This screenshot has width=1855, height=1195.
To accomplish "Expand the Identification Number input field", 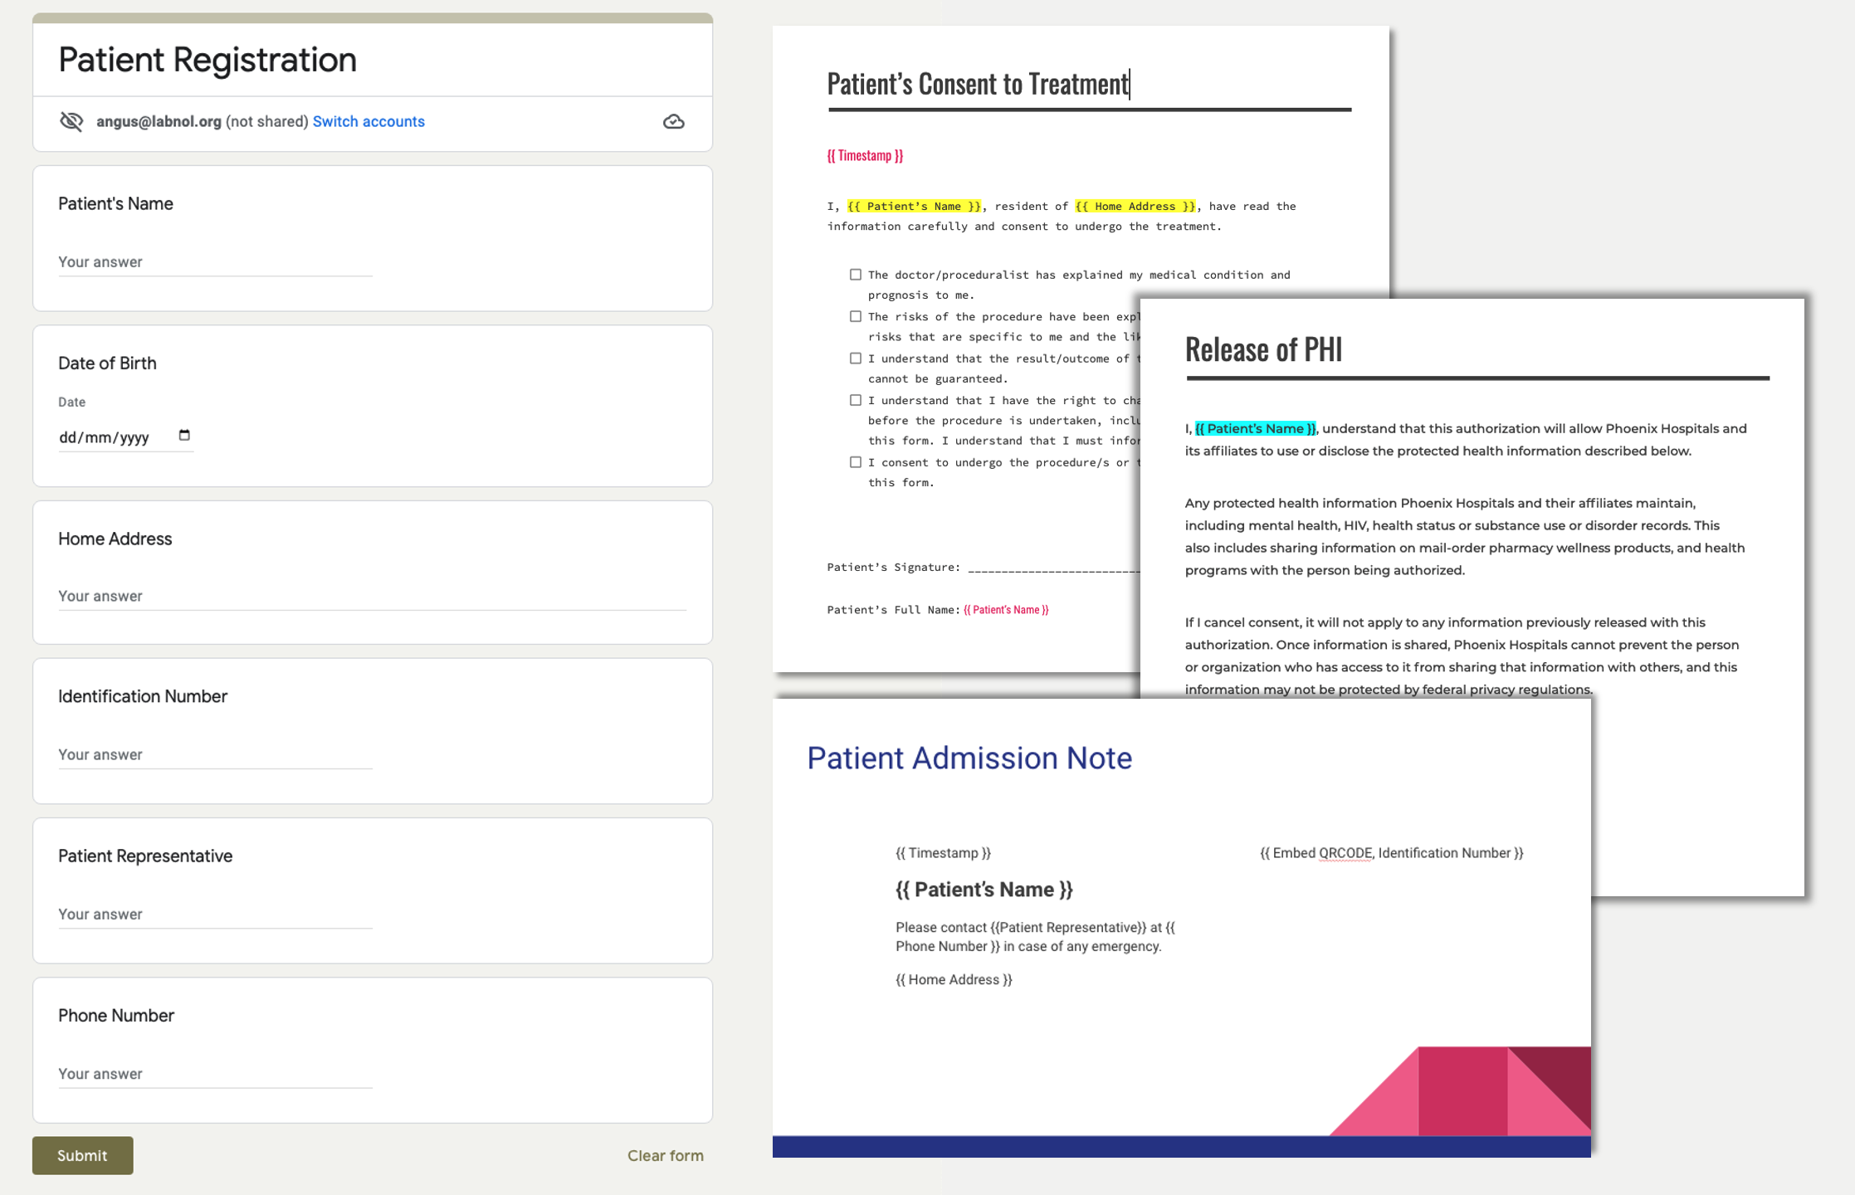I will pyautogui.click(x=215, y=754).
